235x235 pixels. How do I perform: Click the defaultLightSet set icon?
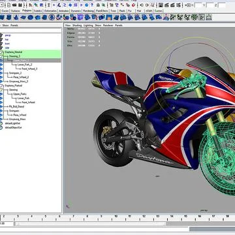[1, 123]
